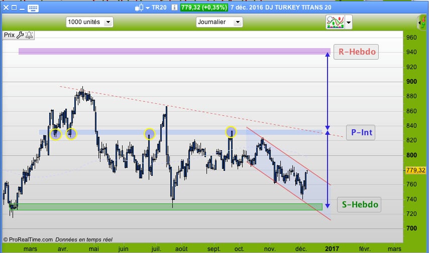Click the info icon next to TR20

174,8
